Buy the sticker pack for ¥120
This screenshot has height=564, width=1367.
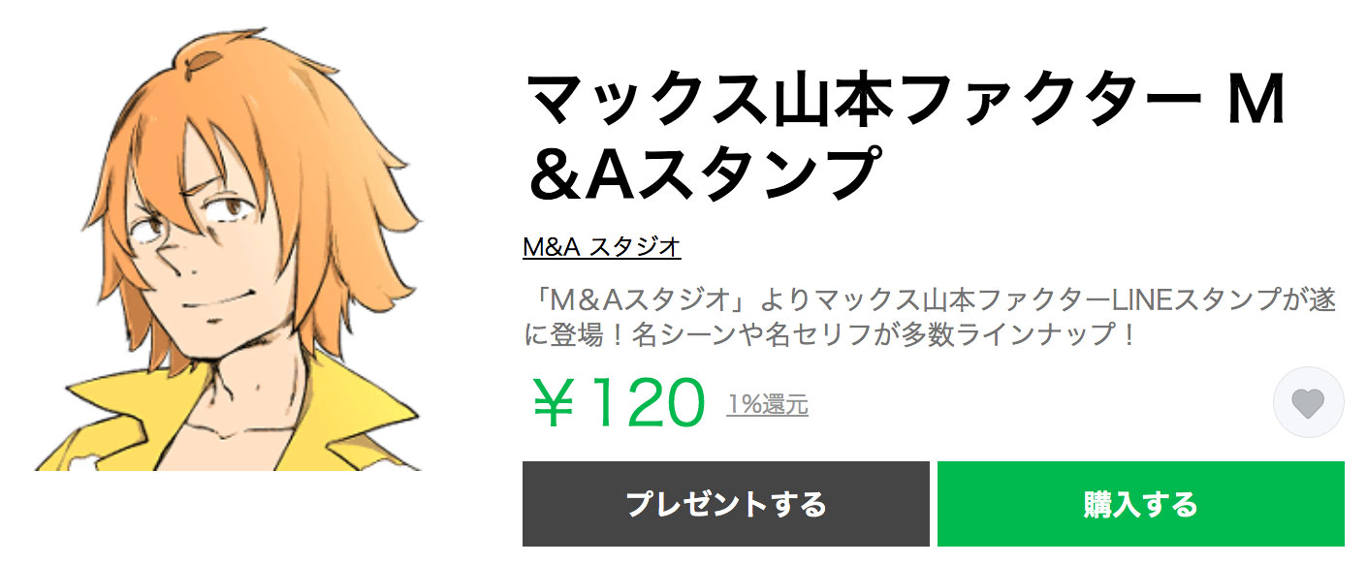tap(1139, 505)
